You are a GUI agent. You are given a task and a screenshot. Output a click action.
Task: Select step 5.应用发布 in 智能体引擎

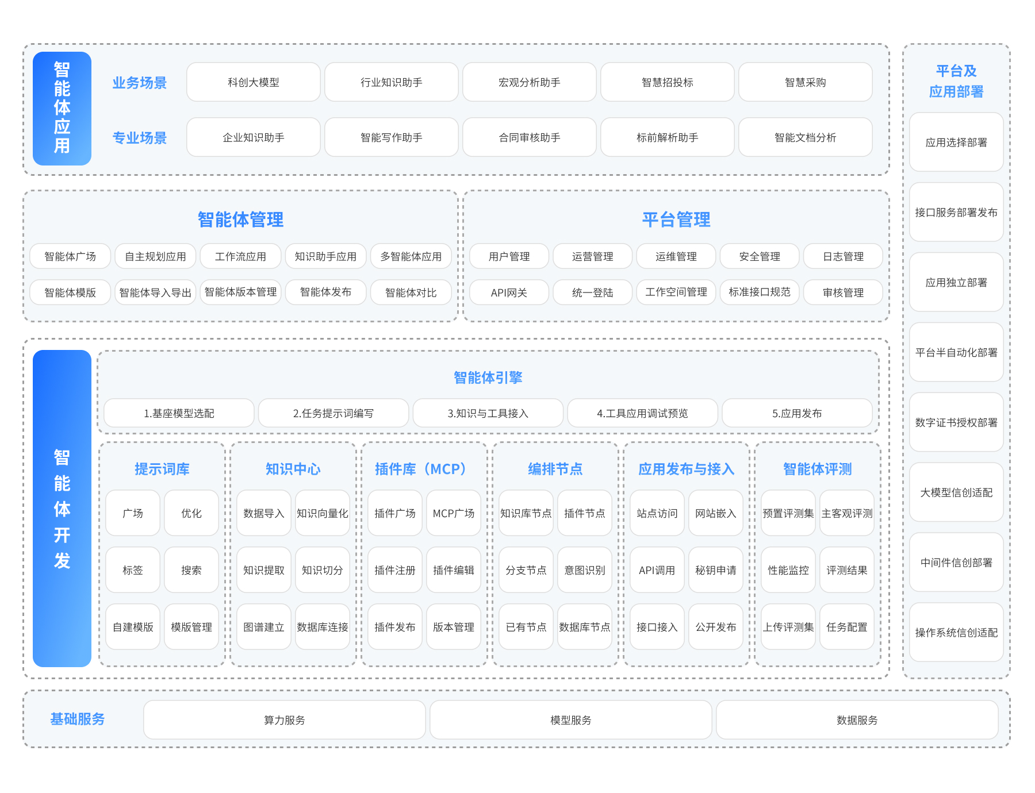[797, 413]
